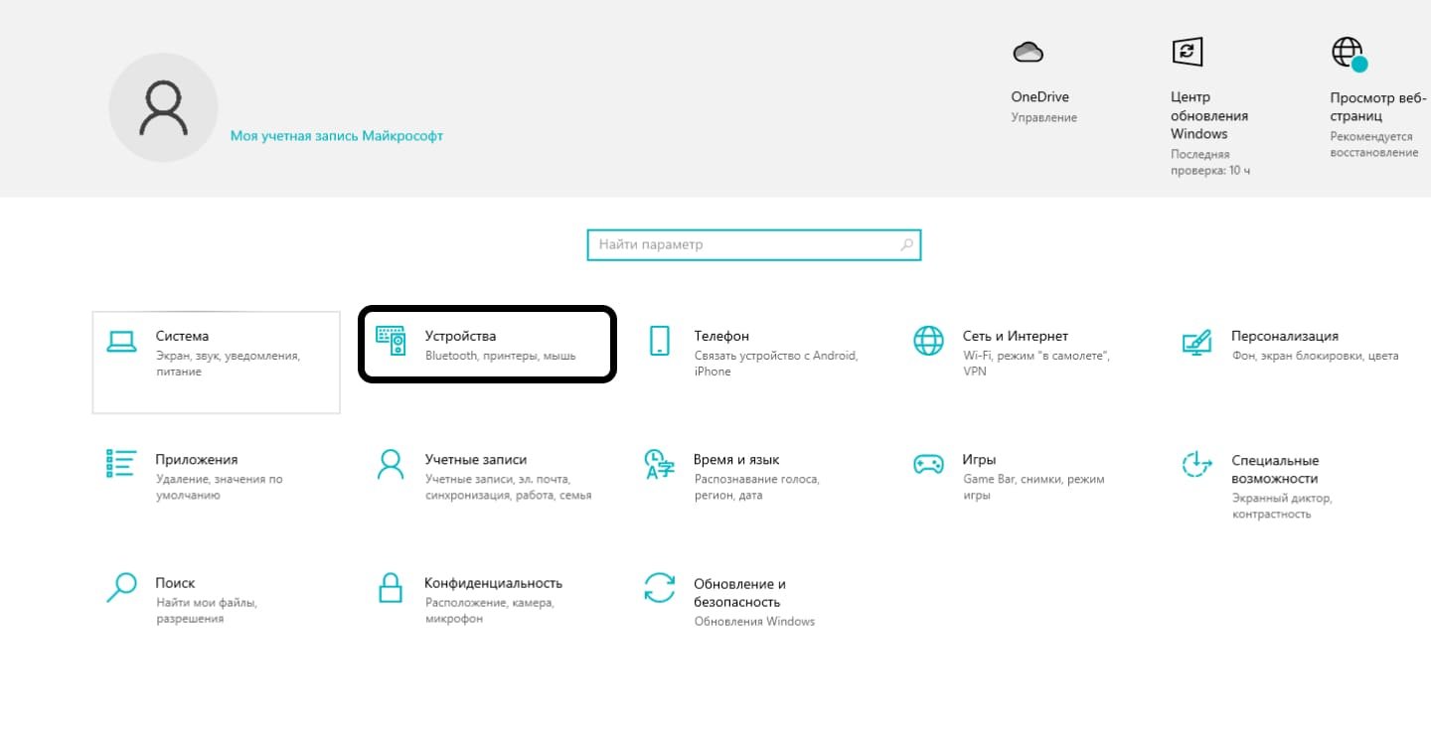Open the Телефон settings title
Screen dimensions: 1431x745
[x=721, y=337]
